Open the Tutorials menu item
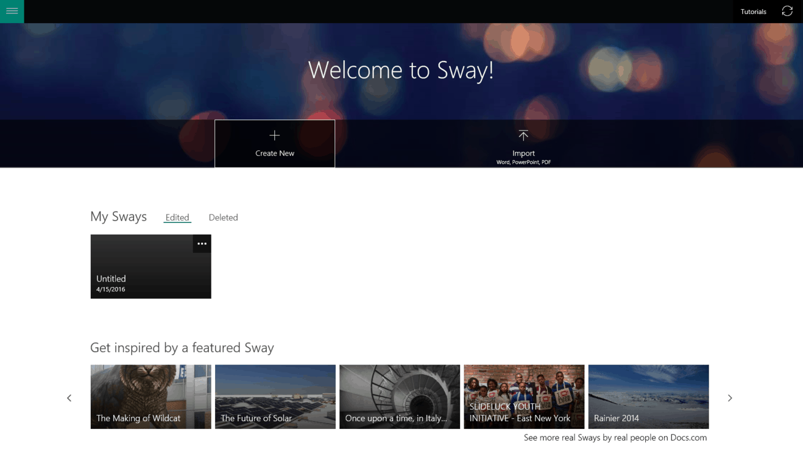Viewport: 803px width, 468px height. [753, 11]
